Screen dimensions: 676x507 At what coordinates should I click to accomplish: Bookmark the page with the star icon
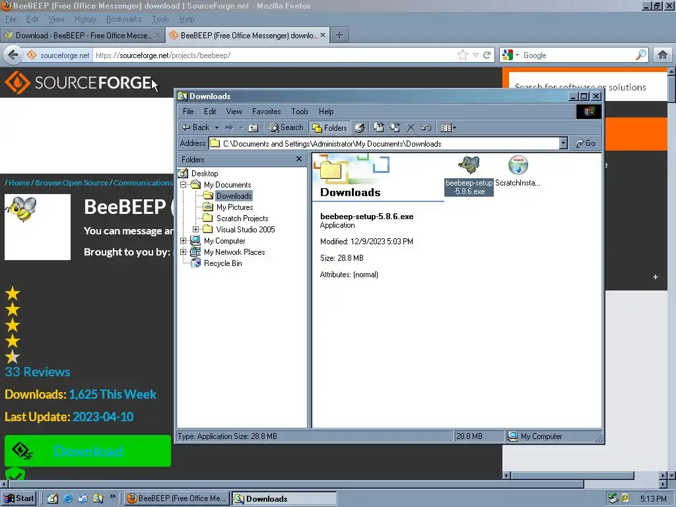pyautogui.click(x=463, y=55)
